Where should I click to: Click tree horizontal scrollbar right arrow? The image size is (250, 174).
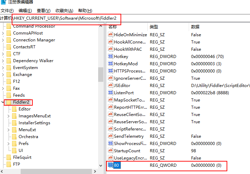pos(95,172)
